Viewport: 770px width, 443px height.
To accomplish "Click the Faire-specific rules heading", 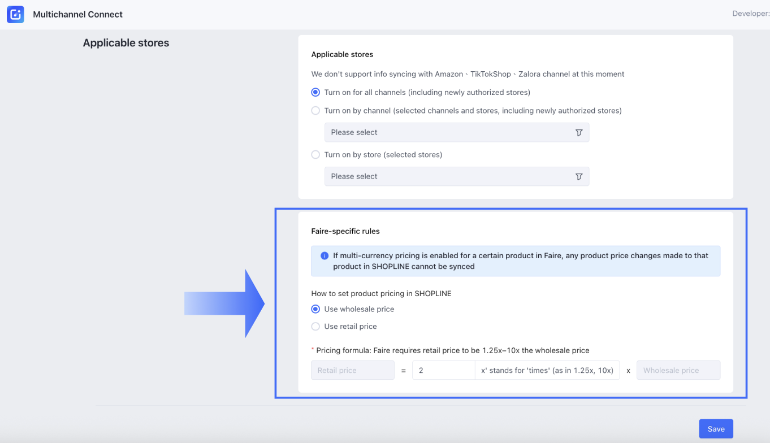I will coord(345,231).
